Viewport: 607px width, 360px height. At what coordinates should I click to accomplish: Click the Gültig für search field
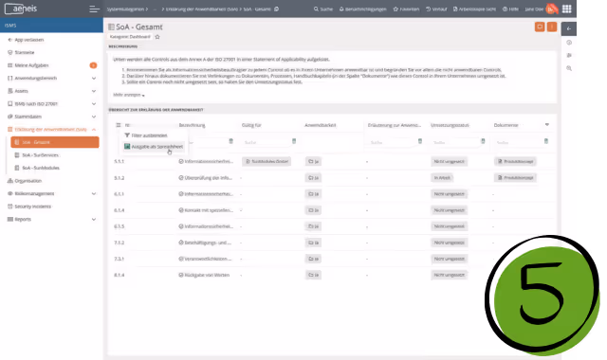(267, 142)
